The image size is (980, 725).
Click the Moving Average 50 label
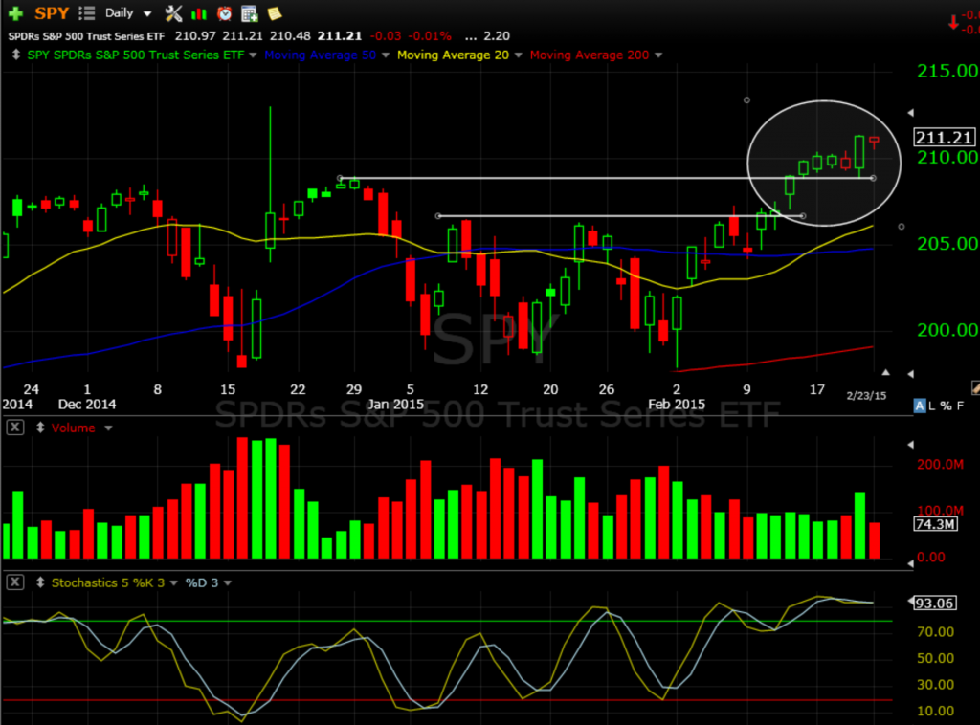[x=320, y=55]
